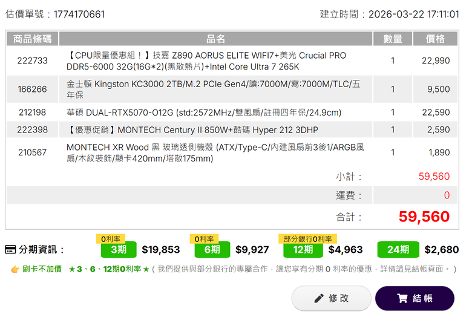Click the credit card icon beside 分期資訊
Image resolution: width=472 pixels, height=323 pixels.
click(10, 250)
